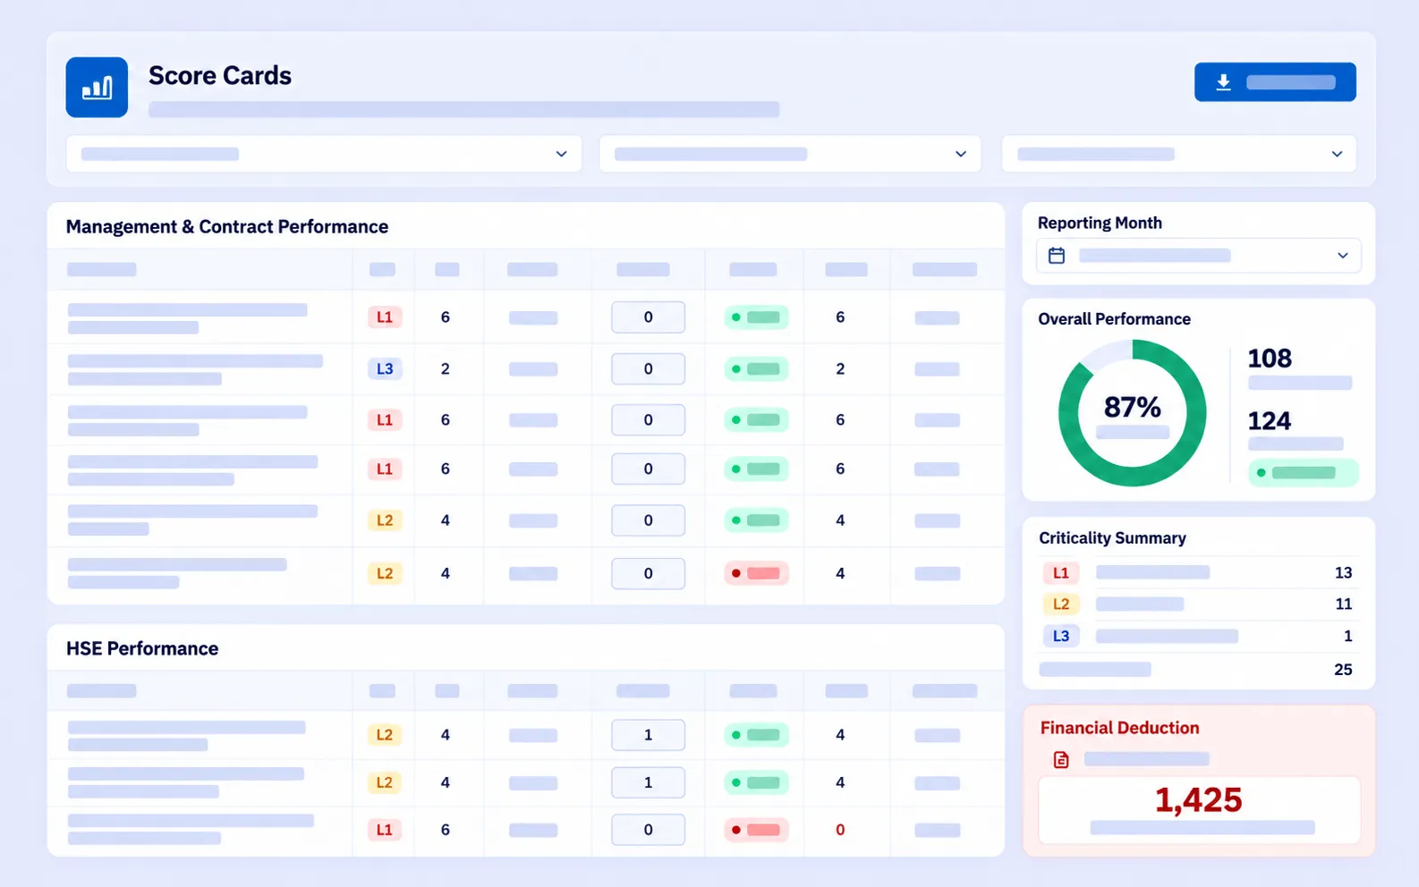This screenshot has height=887, width=1419.
Task: Open the middle filter dropdown under Score Cards
Action: [790, 154]
